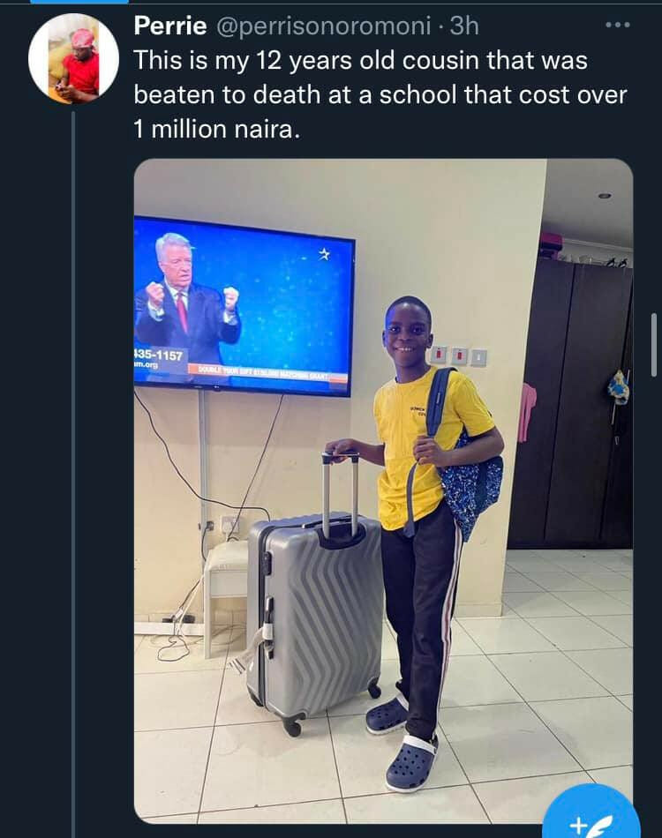
Task: Open Perrie's round profile avatar
Action: [x=73, y=59]
